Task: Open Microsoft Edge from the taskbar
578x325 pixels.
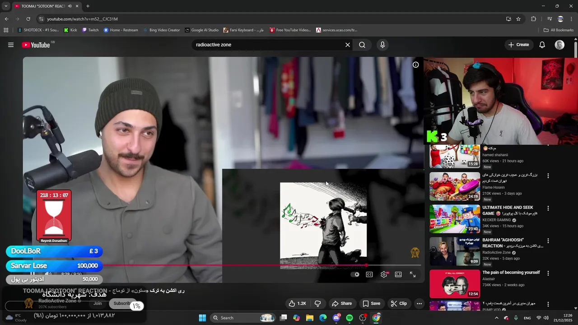Action: [323, 318]
